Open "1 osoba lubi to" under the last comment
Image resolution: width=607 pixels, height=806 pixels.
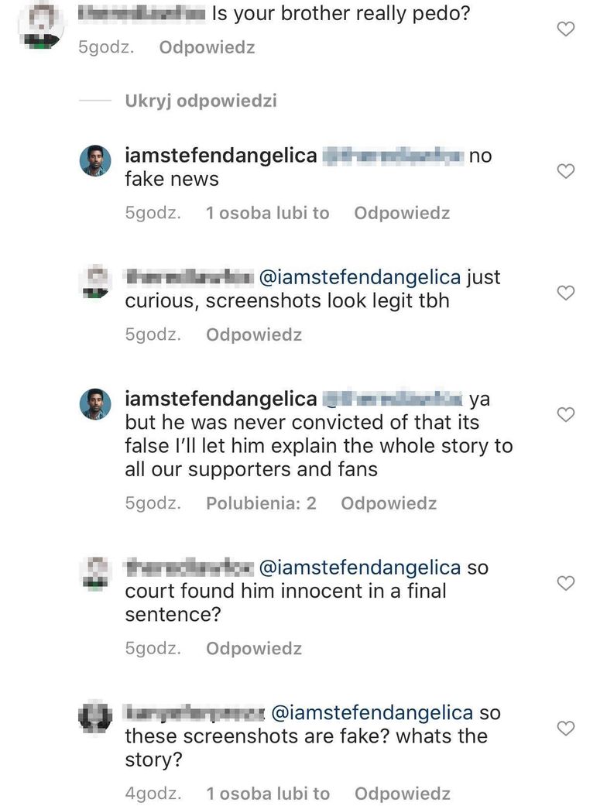[x=267, y=794]
